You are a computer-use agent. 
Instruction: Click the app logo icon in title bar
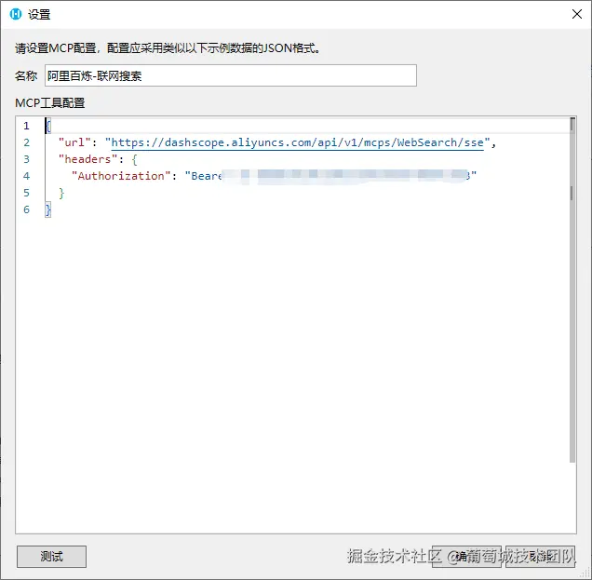coord(16,14)
